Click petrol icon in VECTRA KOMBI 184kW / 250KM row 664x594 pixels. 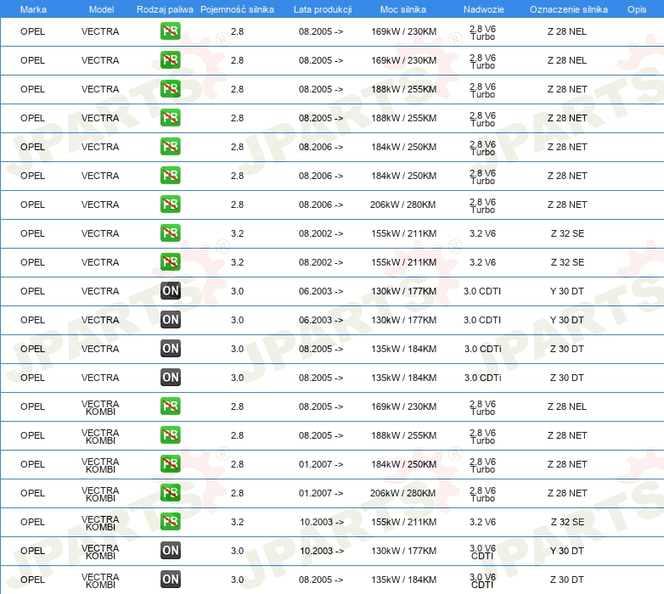(170, 463)
